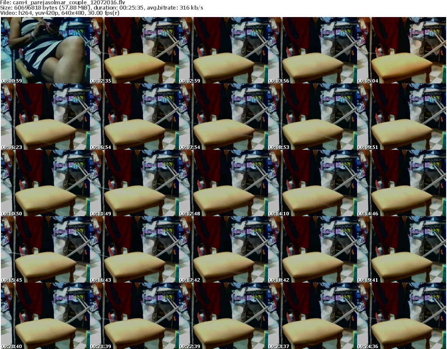Click the 'duration: 00:25:35' text

click(119, 8)
